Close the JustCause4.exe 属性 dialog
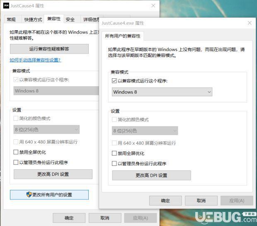Viewport: 257px width, 226px height. click(250, 23)
